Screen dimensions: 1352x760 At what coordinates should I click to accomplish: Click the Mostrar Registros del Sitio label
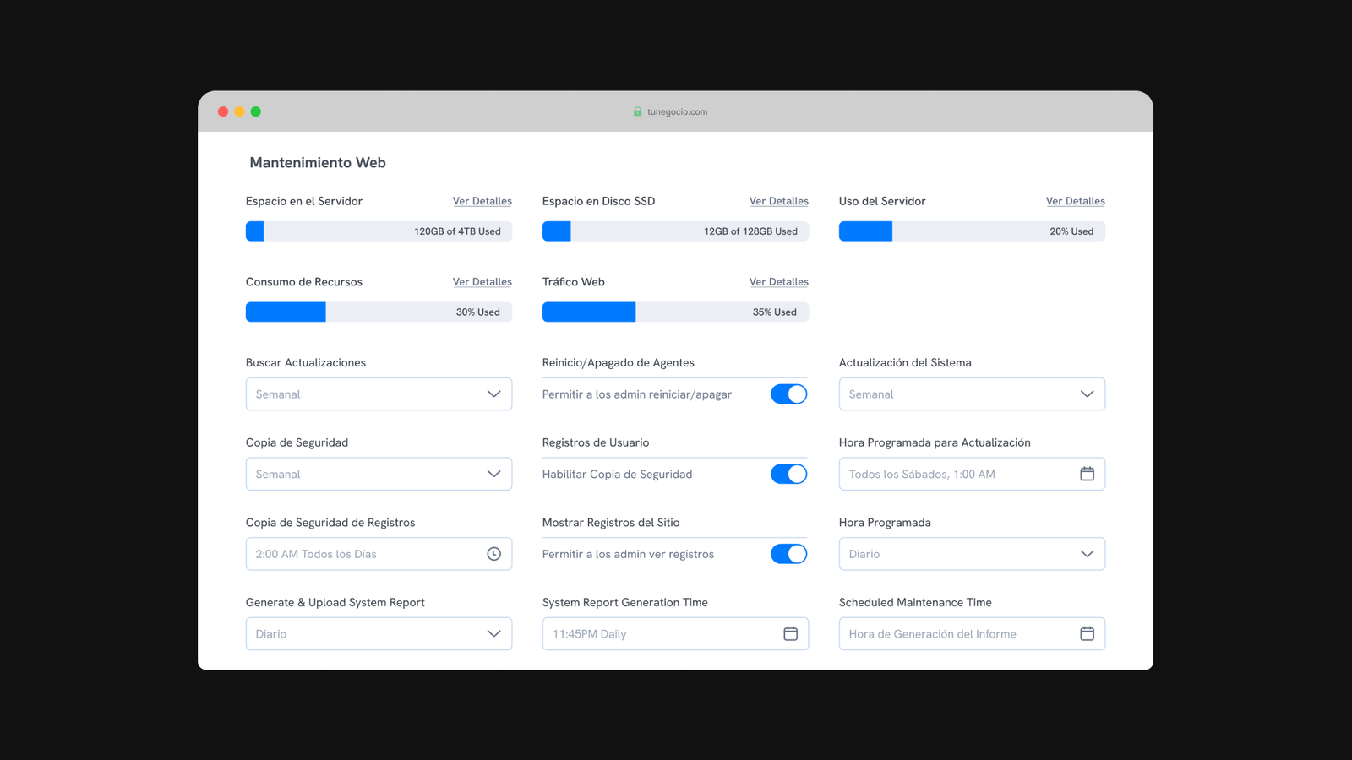point(611,523)
